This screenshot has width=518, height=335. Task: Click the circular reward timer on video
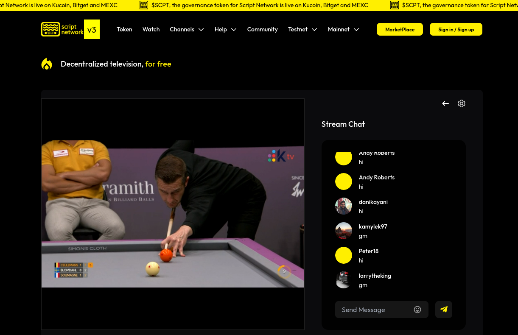coord(284,271)
